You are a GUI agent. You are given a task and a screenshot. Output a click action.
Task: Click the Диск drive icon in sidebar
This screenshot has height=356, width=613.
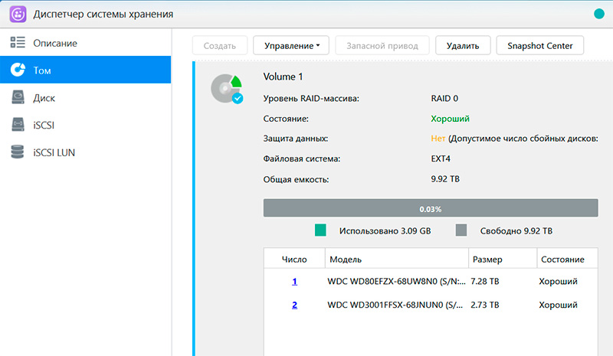coord(18,98)
